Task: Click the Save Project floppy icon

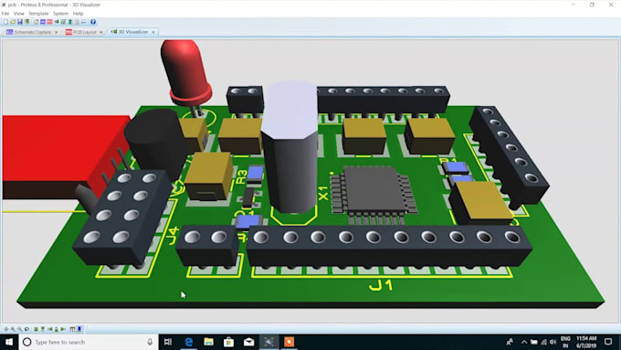Action: click(20, 22)
